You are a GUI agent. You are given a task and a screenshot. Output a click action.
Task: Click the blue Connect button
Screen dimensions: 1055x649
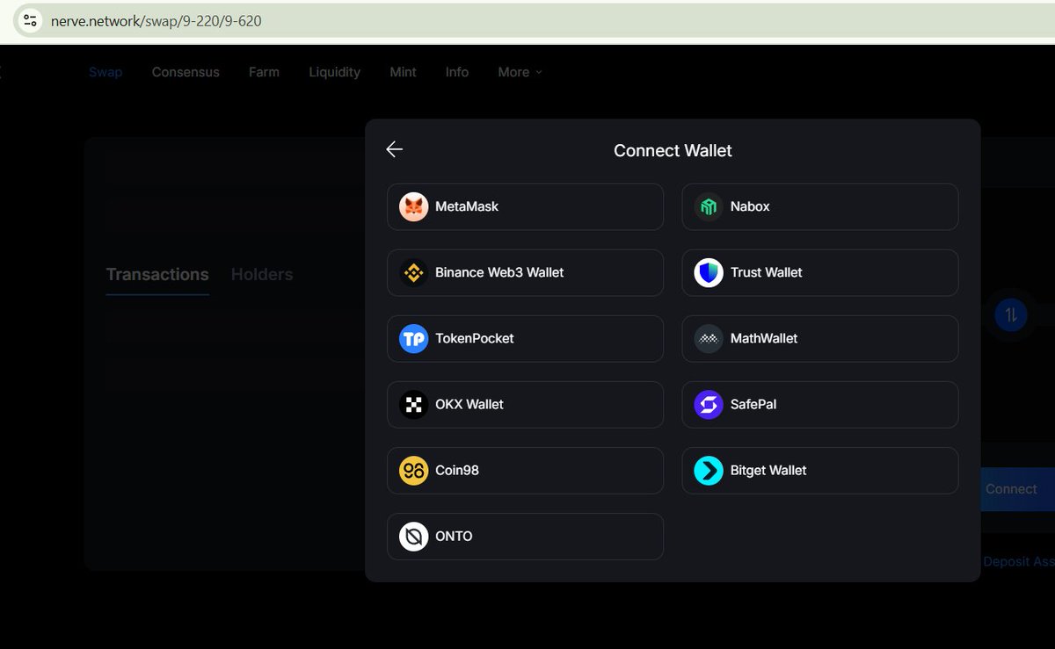click(1017, 489)
